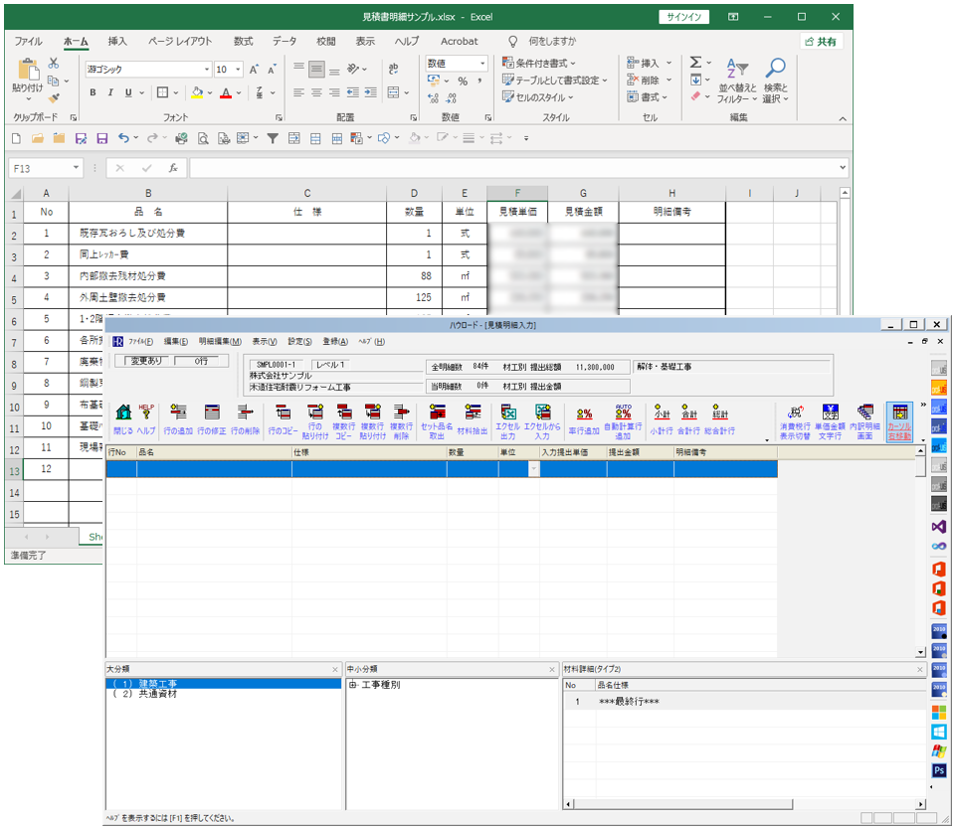The image size is (955, 827).
Task: Toggle the カーソル右移動 button
Action: click(899, 421)
